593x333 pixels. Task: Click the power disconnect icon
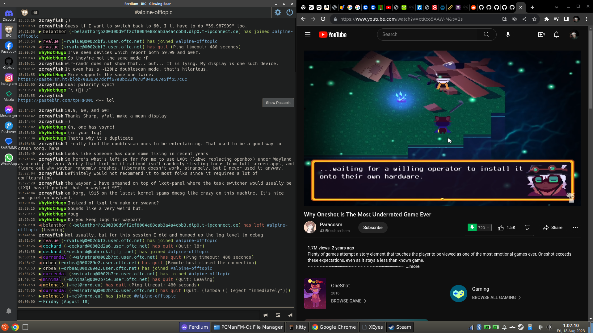(x=290, y=12)
